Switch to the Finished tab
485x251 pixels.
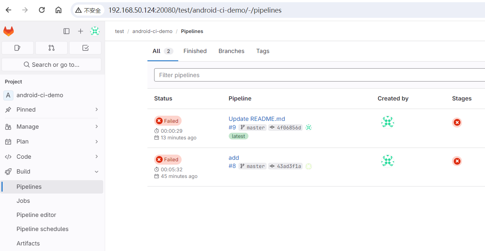(195, 51)
